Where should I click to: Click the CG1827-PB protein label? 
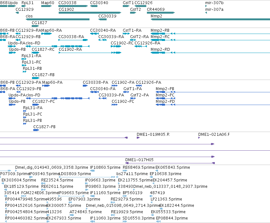point(44,127)
